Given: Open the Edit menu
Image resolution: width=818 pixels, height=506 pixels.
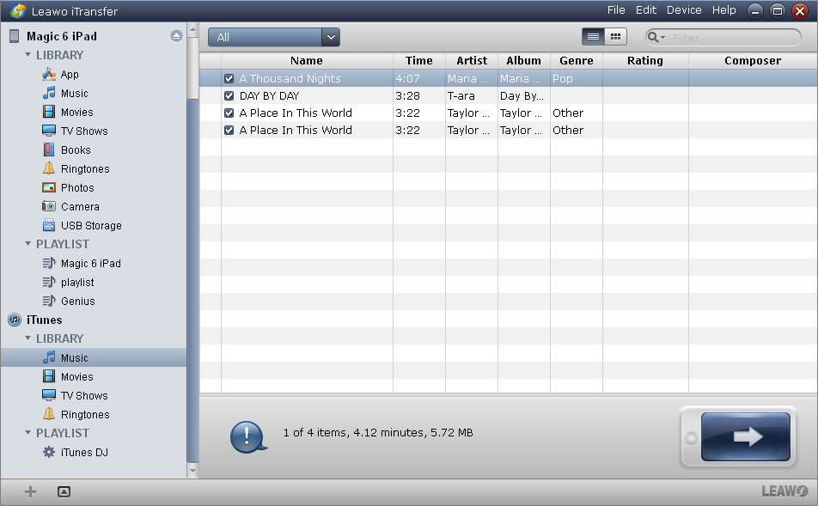Looking at the screenshot, I should coord(646,10).
